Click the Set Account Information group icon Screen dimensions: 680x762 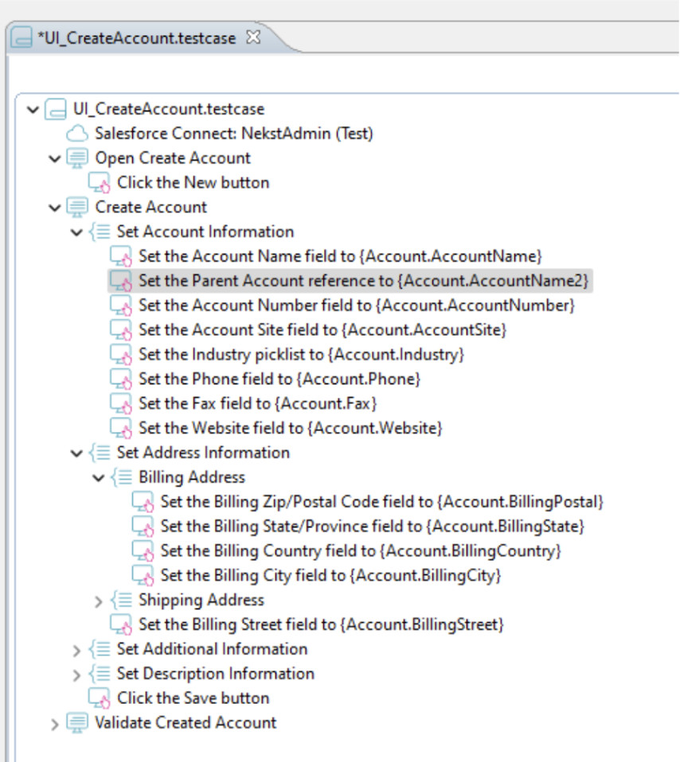(99, 232)
